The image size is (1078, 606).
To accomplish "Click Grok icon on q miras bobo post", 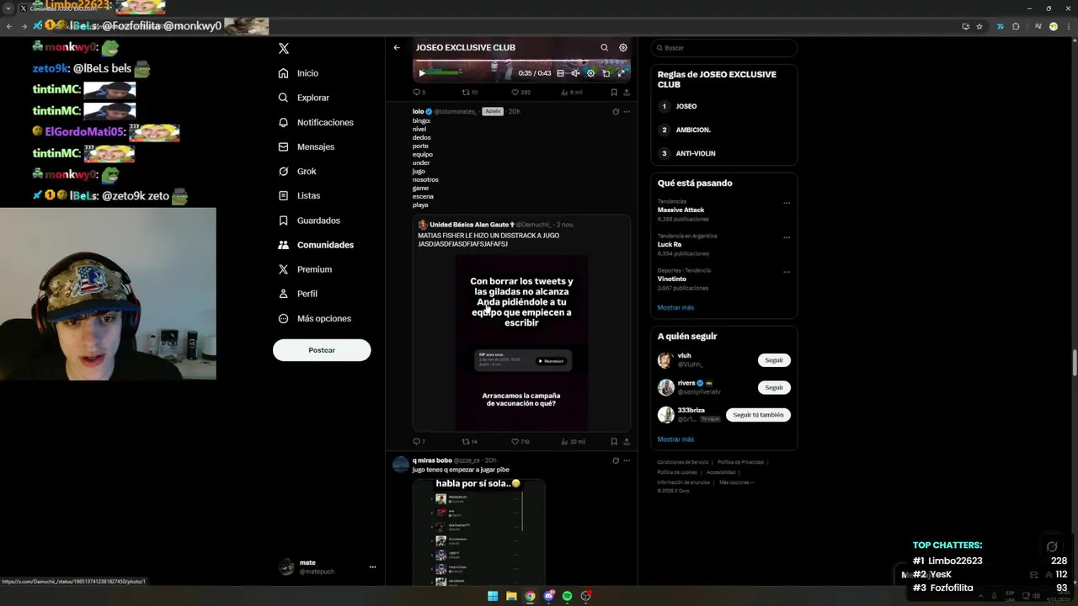I will click(x=616, y=460).
